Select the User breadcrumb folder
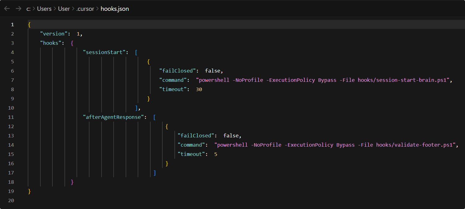The image size is (465, 209). click(64, 9)
